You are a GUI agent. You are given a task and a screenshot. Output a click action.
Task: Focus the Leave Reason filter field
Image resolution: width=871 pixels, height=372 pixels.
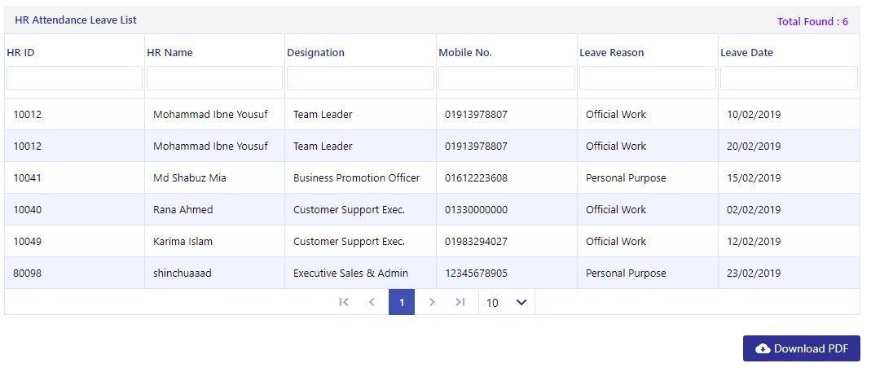point(648,78)
